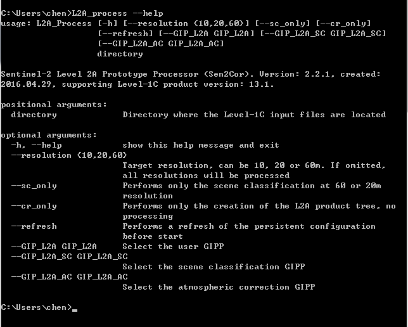
Task: Click the 'positional arguments:' heading
Action: pyautogui.click(x=54, y=105)
